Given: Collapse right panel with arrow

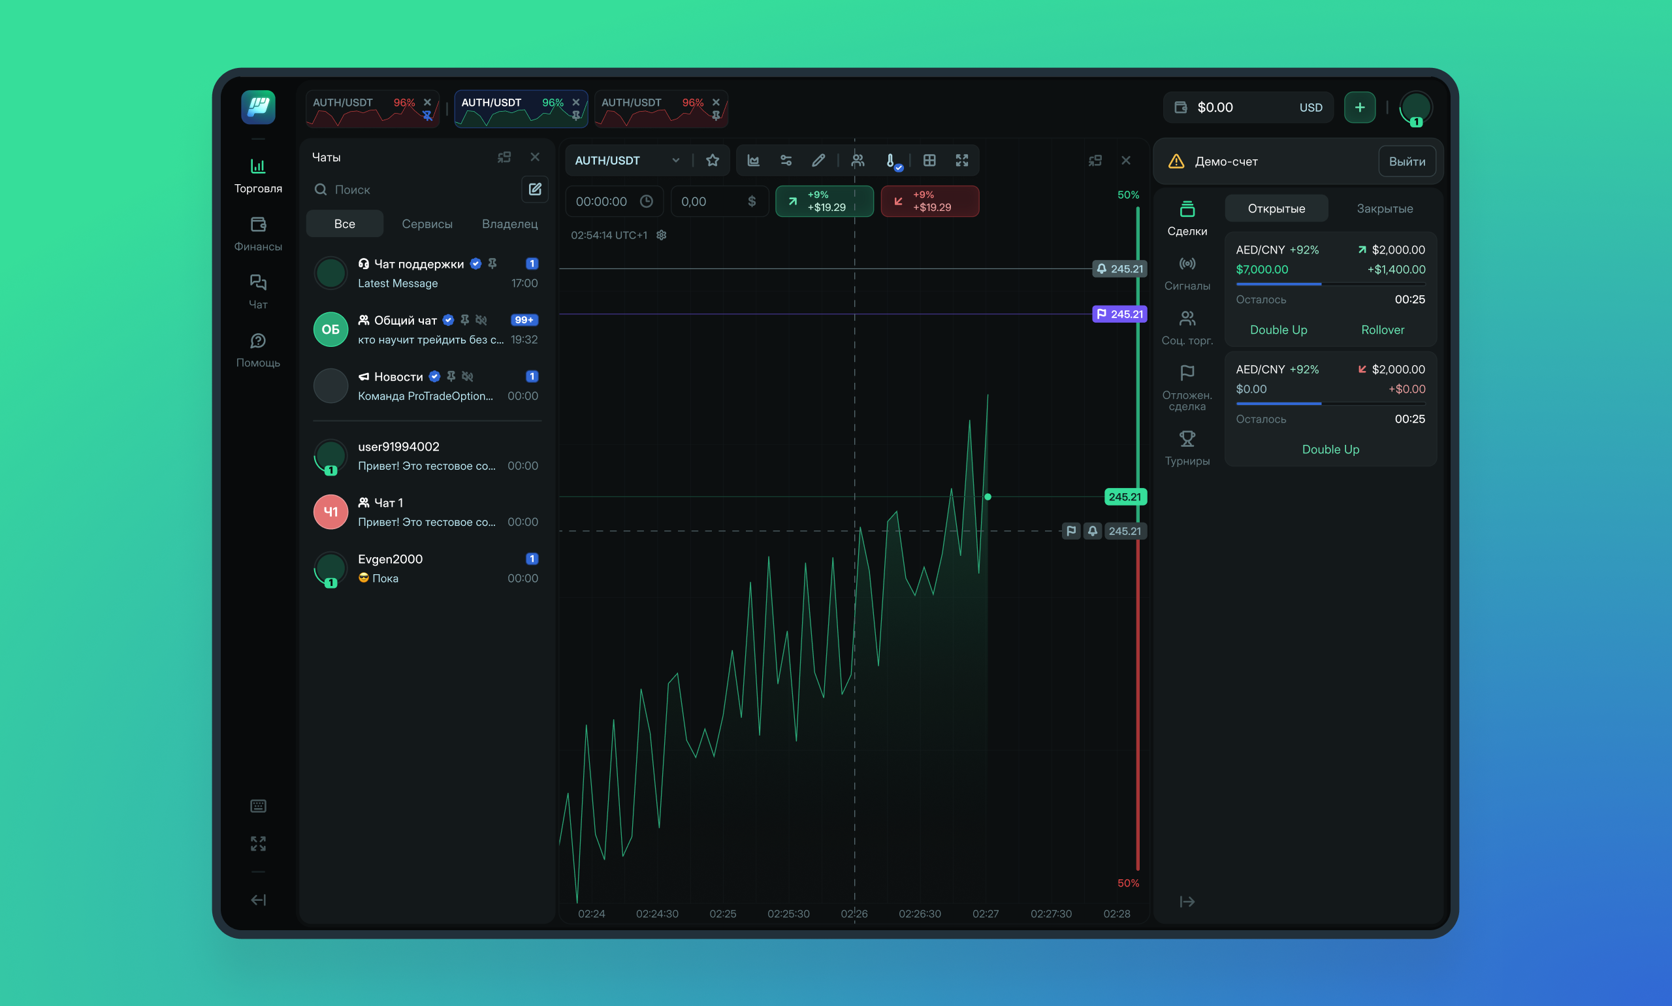Looking at the screenshot, I should coord(1187,901).
